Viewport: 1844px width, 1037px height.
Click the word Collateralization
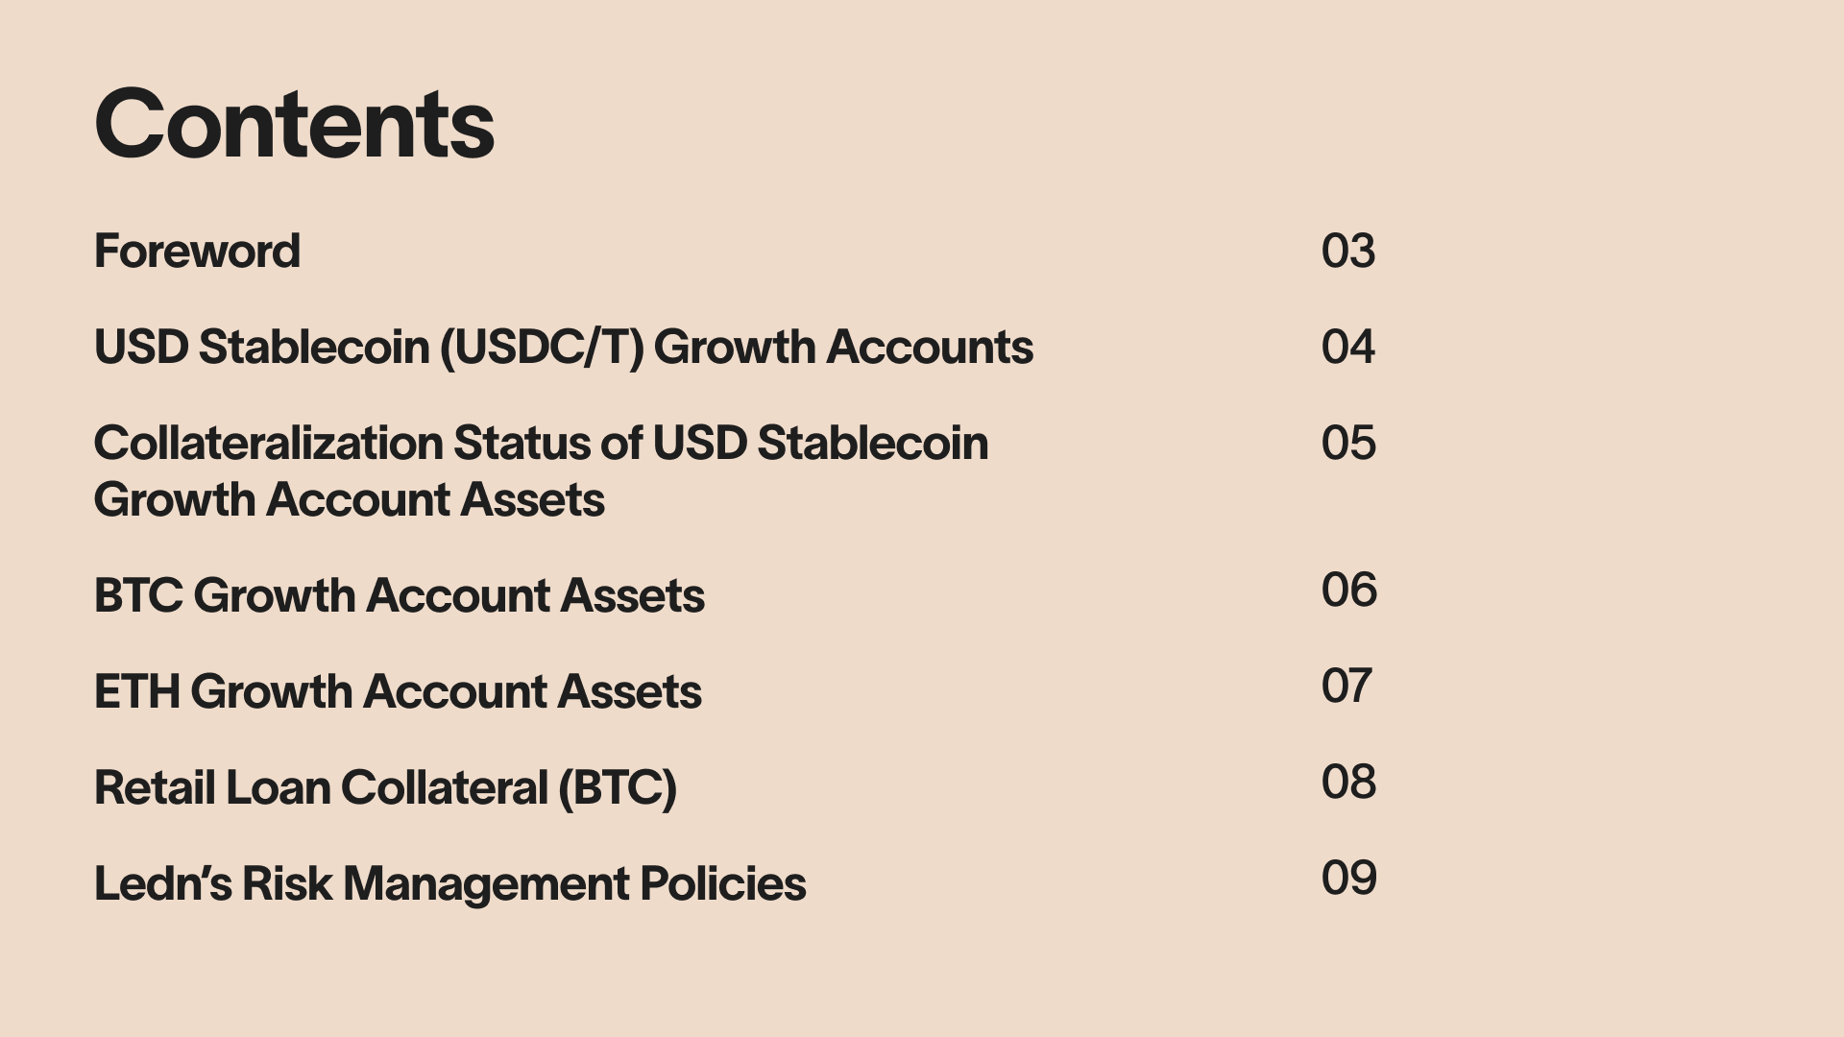click(x=268, y=444)
